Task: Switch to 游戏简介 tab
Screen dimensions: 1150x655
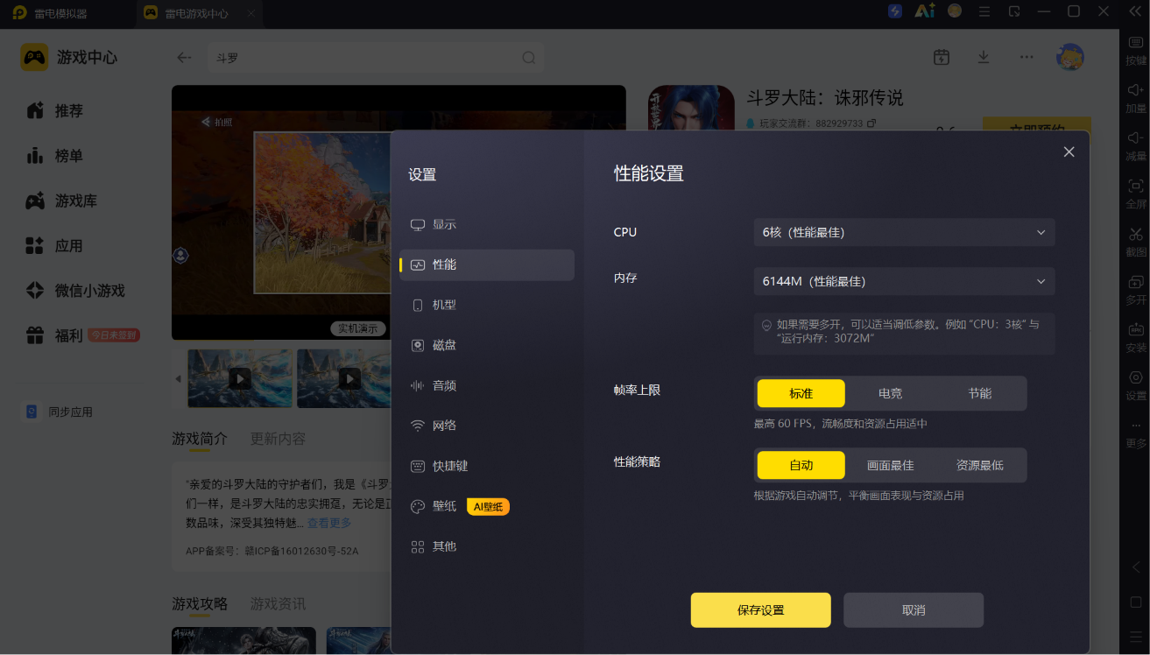Action: point(200,439)
